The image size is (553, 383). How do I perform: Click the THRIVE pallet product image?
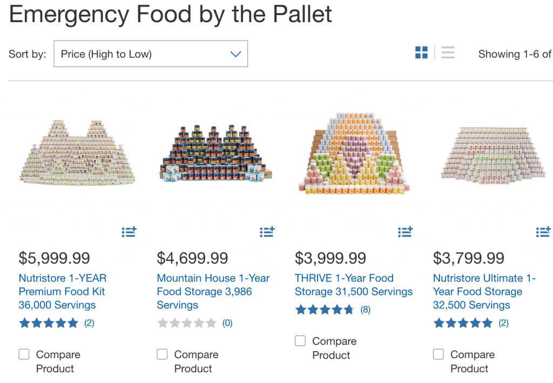354,154
